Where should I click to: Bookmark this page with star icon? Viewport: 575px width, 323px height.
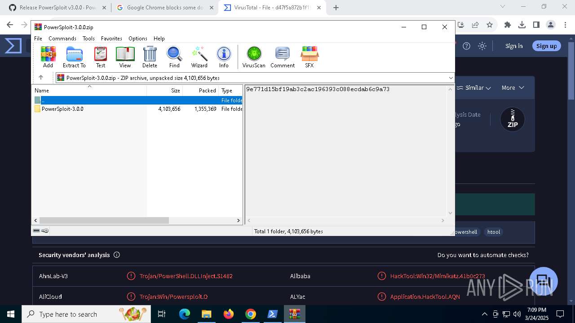pyautogui.click(x=490, y=25)
